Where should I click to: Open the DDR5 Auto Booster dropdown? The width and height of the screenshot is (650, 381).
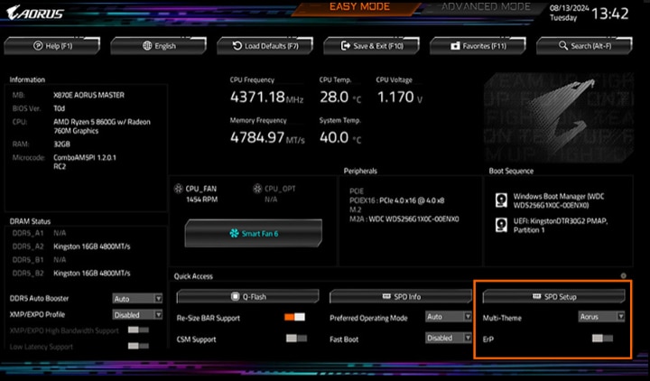point(137,298)
